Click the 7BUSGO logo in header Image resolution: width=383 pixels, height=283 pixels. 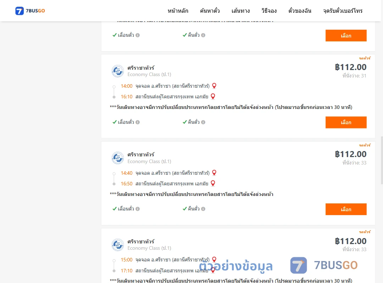(30, 11)
